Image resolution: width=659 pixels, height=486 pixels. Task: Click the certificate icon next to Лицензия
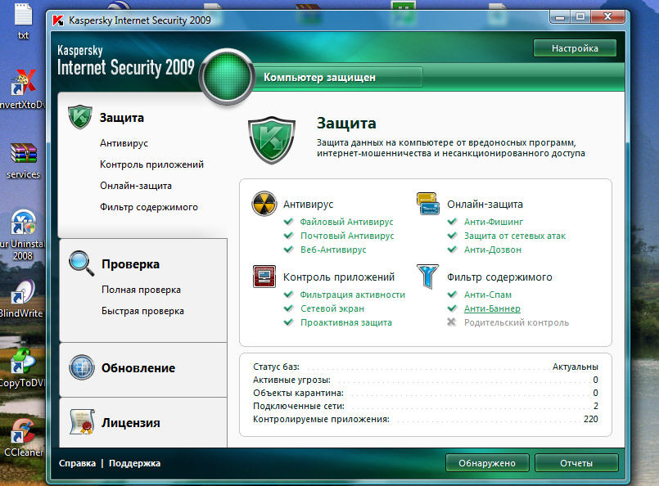point(82,421)
